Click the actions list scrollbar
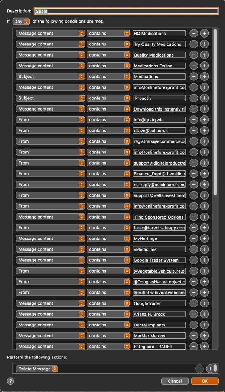225x392 pixels. [x=215, y=368]
